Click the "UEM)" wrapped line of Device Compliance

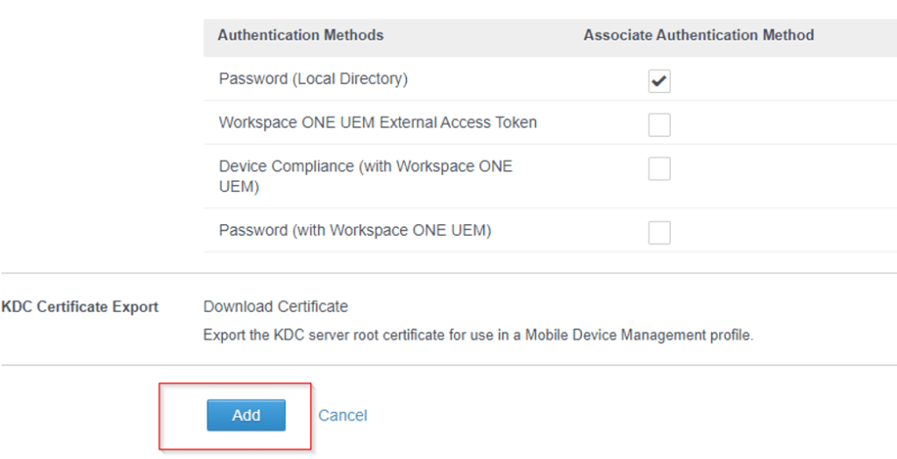[238, 187]
